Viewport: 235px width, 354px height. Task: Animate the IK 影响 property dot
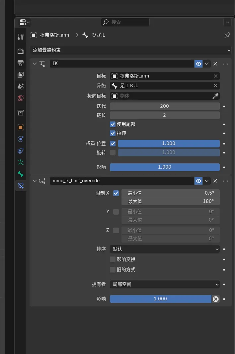pyautogui.click(x=224, y=167)
